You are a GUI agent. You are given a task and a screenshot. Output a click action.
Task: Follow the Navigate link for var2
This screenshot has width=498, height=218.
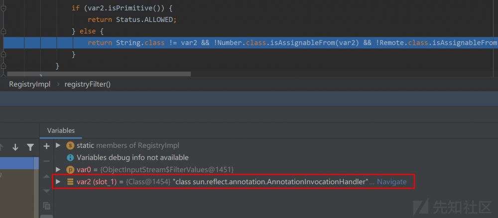(x=391, y=182)
